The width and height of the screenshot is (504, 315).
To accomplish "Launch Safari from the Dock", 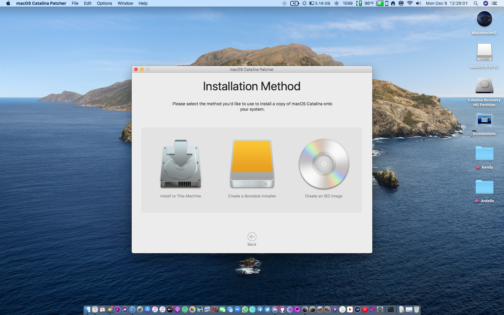I will (132, 309).
